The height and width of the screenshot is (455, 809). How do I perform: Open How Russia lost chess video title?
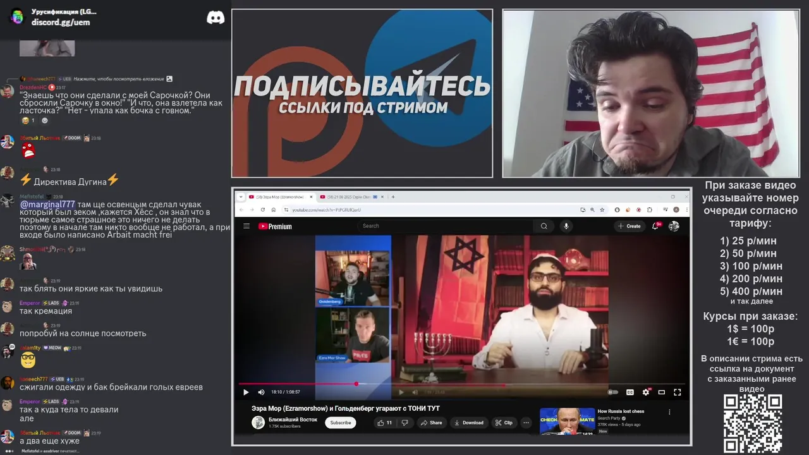tap(621, 411)
